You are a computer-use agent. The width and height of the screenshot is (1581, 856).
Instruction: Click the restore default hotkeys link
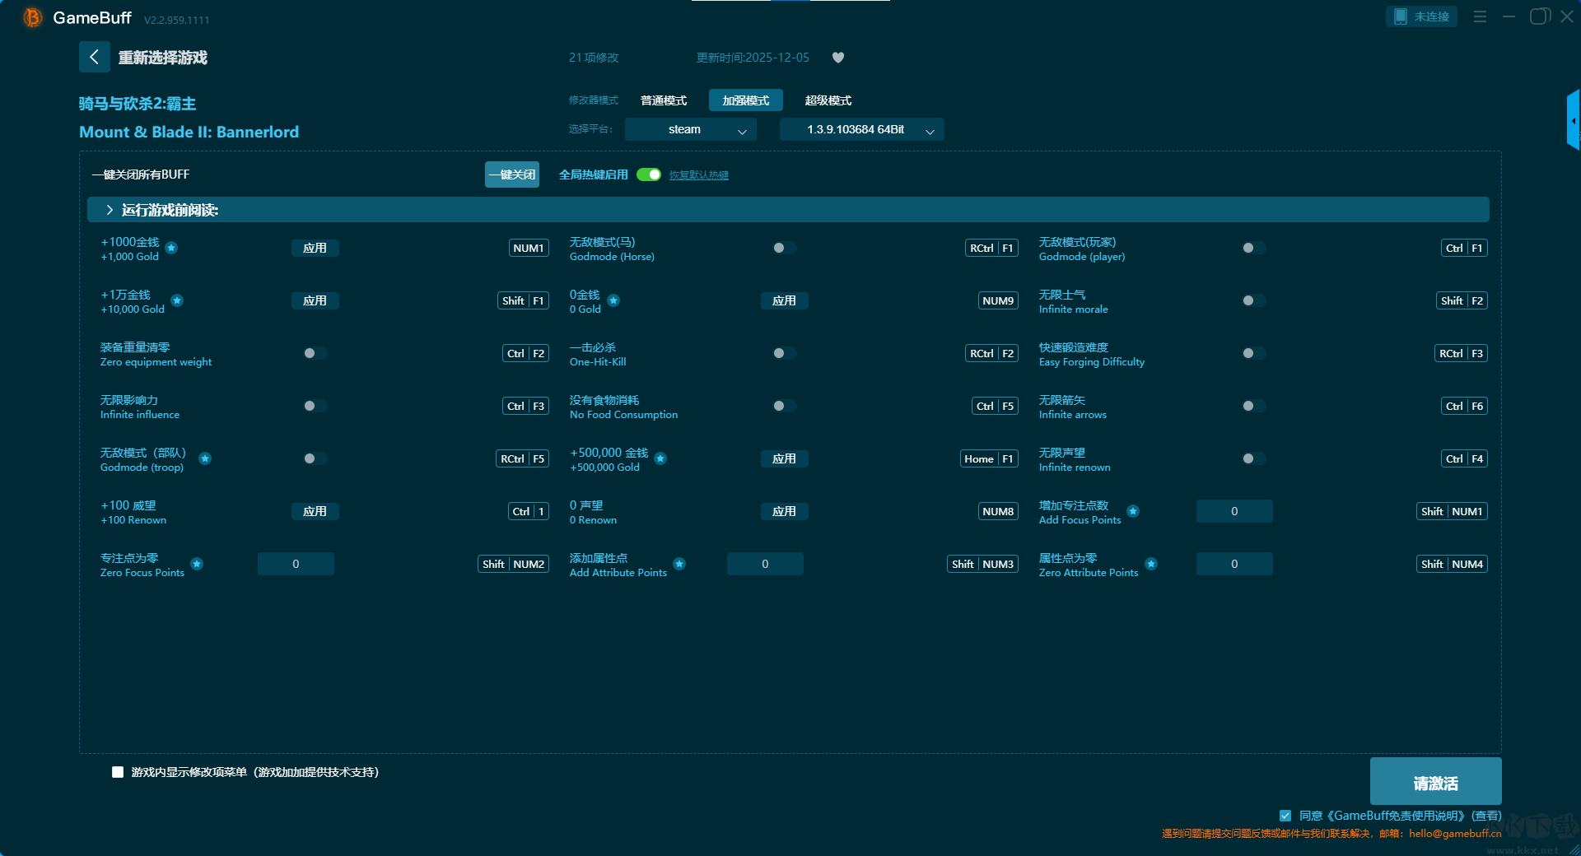698,175
